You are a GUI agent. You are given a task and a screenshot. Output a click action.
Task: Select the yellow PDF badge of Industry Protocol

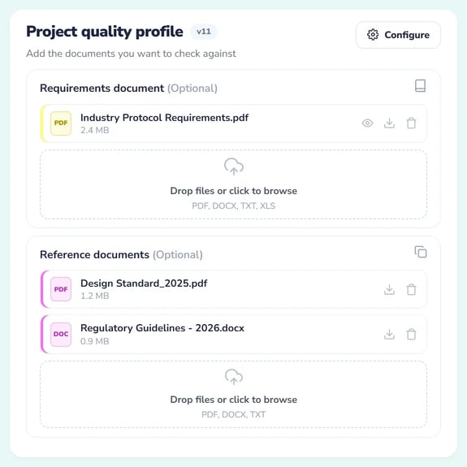tap(61, 123)
